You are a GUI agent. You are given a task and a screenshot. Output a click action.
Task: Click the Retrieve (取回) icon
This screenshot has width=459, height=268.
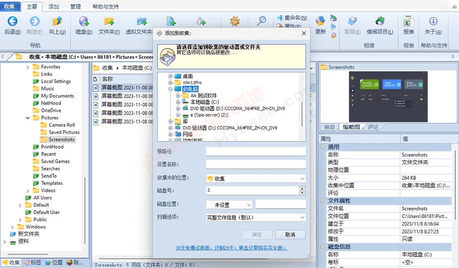coord(353,21)
